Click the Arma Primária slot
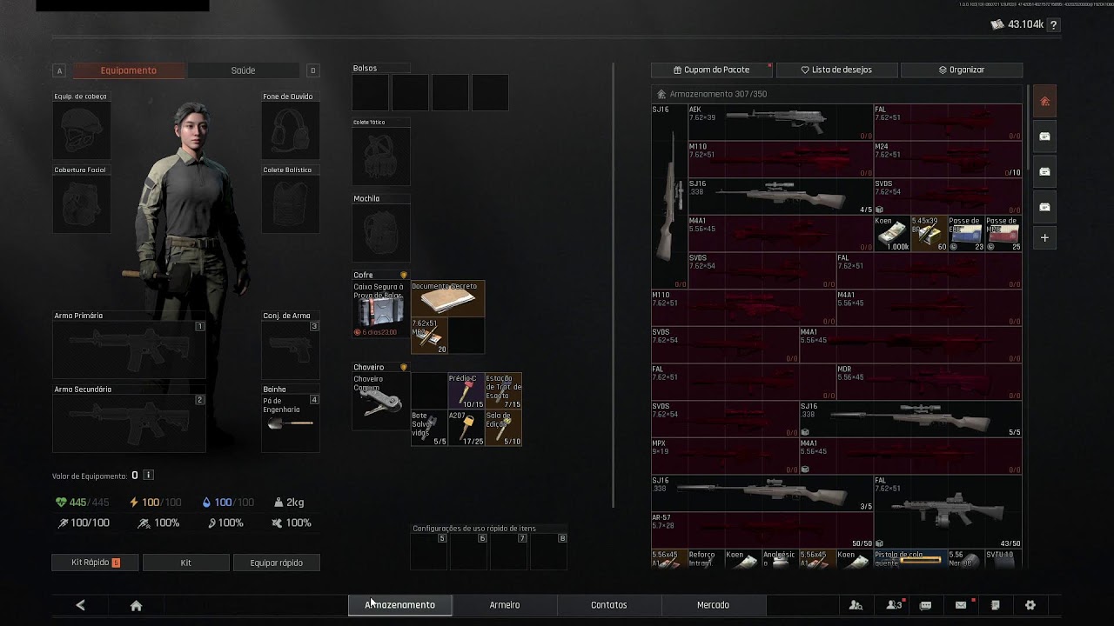The width and height of the screenshot is (1114, 626). point(129,350)
